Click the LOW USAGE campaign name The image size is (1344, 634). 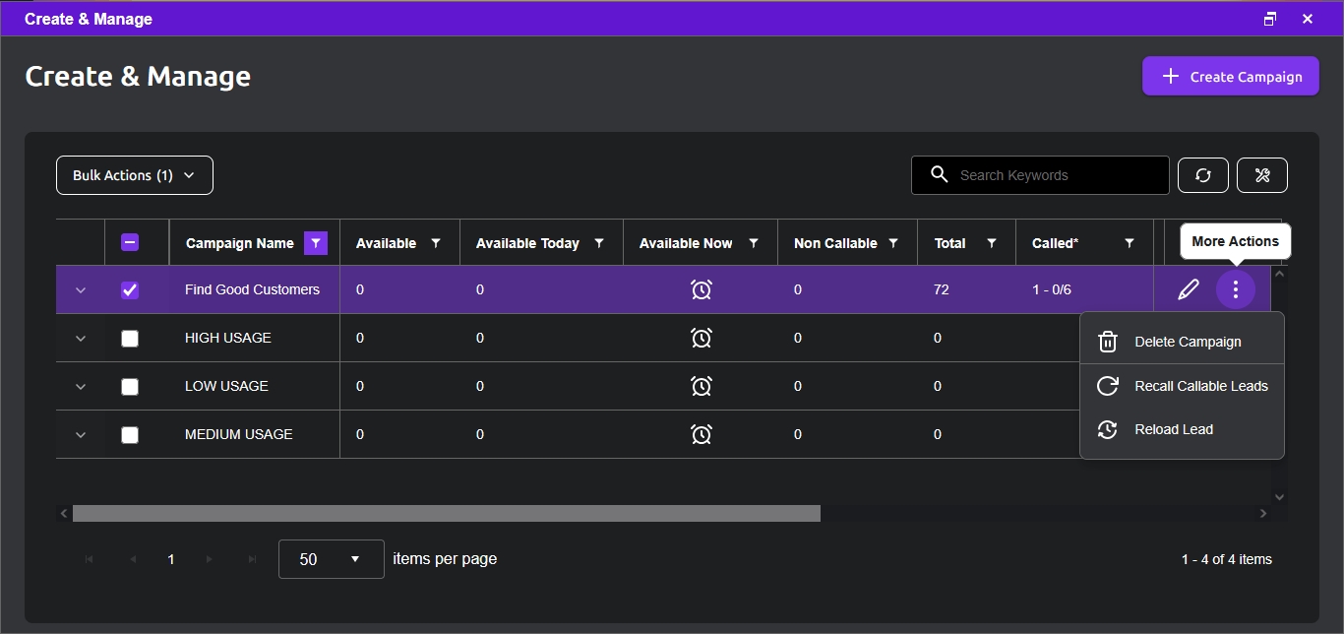click(226, 386)
